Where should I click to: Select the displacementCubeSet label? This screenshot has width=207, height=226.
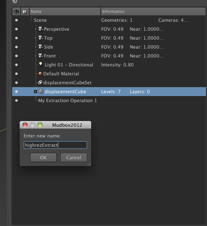coord(68,83)
